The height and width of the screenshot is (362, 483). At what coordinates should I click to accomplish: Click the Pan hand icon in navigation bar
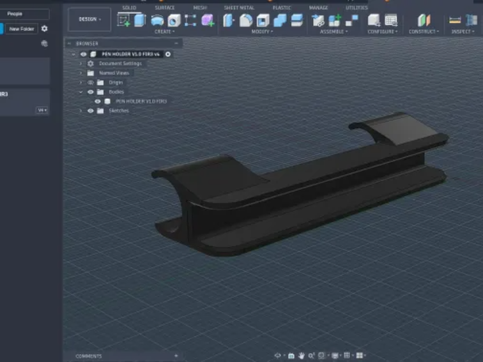pos(302,356)
